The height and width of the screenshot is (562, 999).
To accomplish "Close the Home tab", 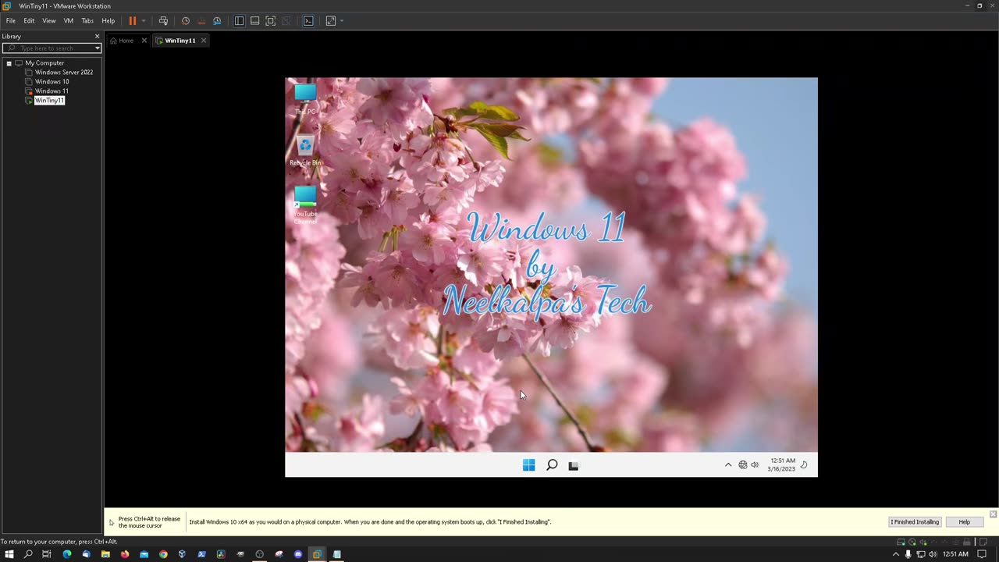I will pos(144,41).
